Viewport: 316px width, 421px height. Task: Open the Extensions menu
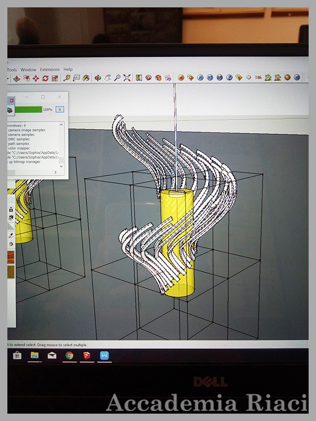pyautogui.click(x=50, y=69)
